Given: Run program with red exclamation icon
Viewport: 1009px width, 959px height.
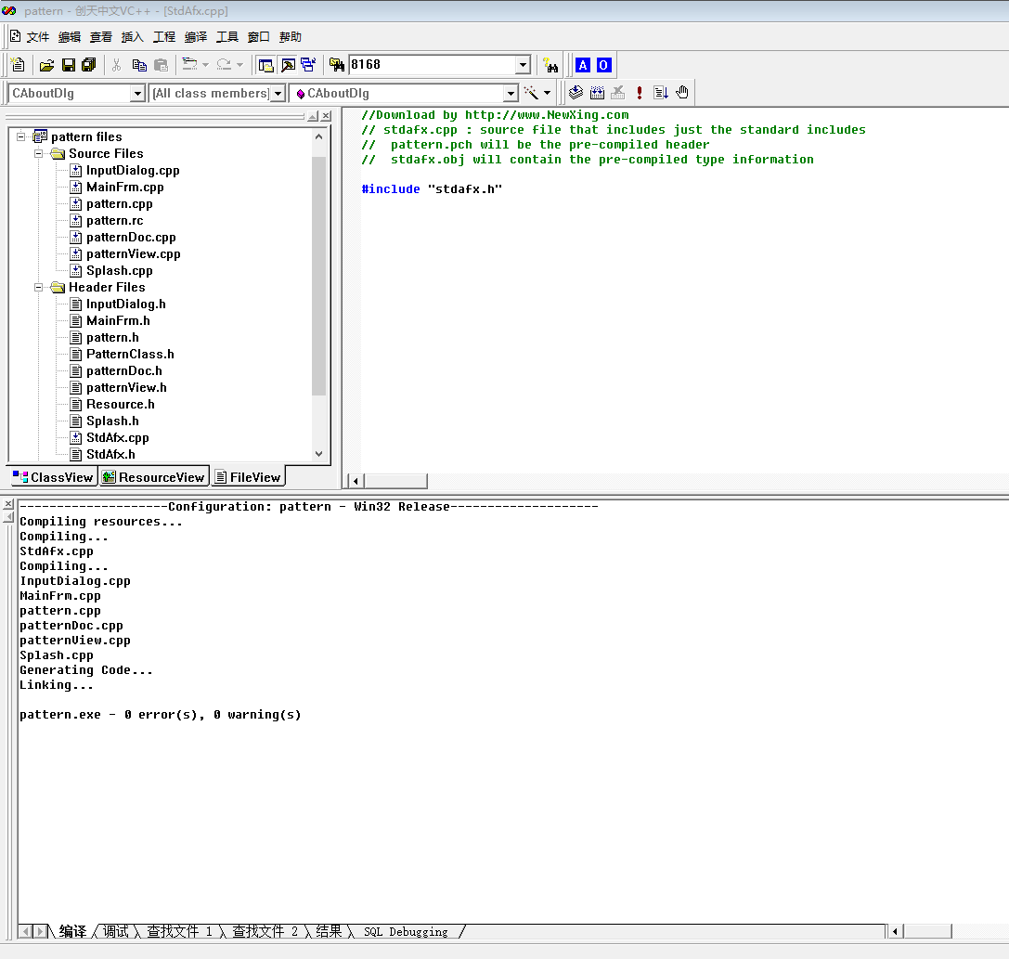Looking at the screenshot, I should (640, 93).
